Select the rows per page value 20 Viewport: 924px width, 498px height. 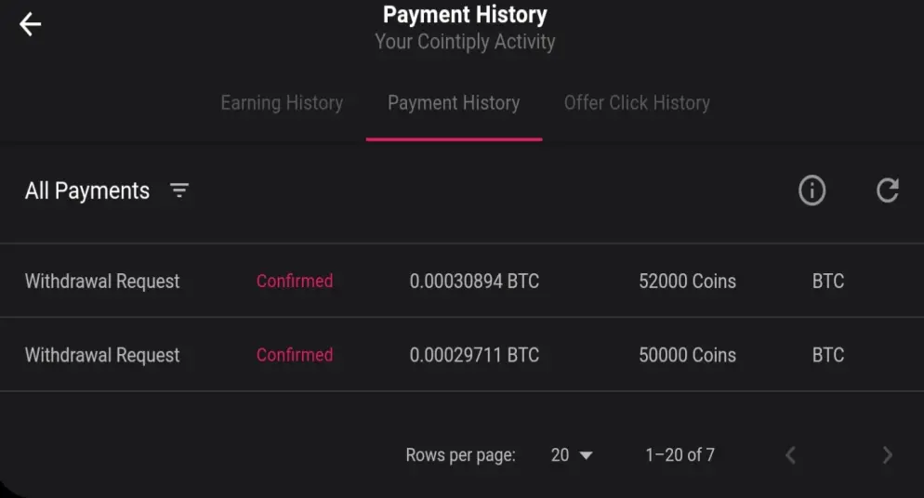560,455
